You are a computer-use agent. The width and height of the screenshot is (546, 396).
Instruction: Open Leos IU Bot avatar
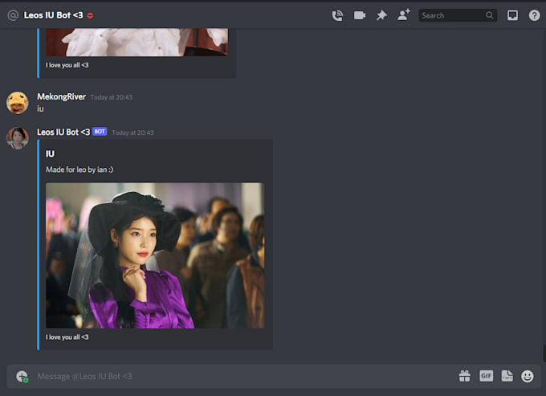pyautogui.click(x=17, y=138)
